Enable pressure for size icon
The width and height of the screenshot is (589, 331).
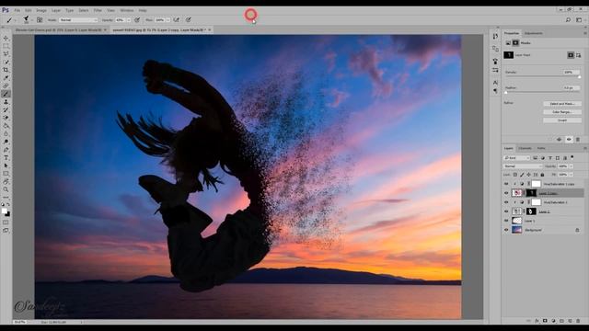(188, 20)
